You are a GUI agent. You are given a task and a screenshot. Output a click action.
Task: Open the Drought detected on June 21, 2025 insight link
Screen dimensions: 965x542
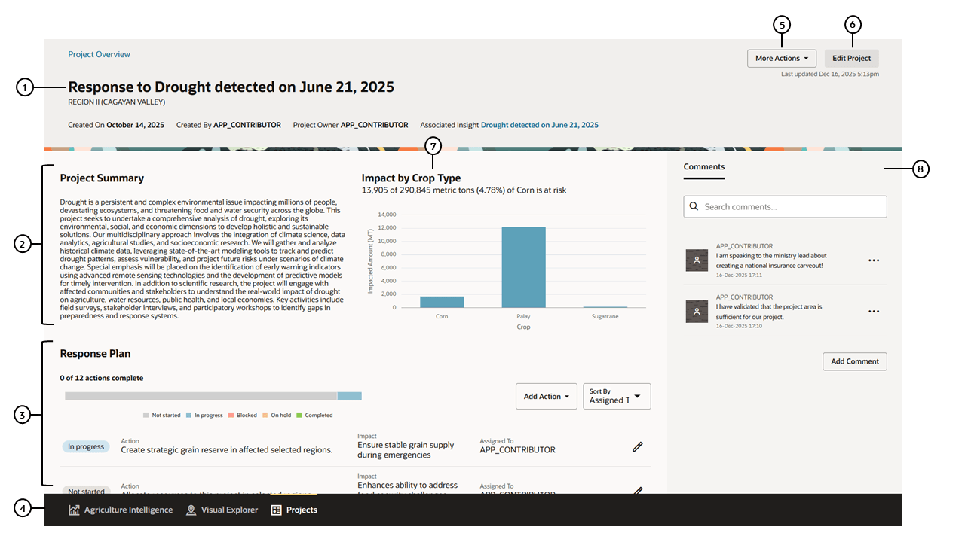coord(540,125)
